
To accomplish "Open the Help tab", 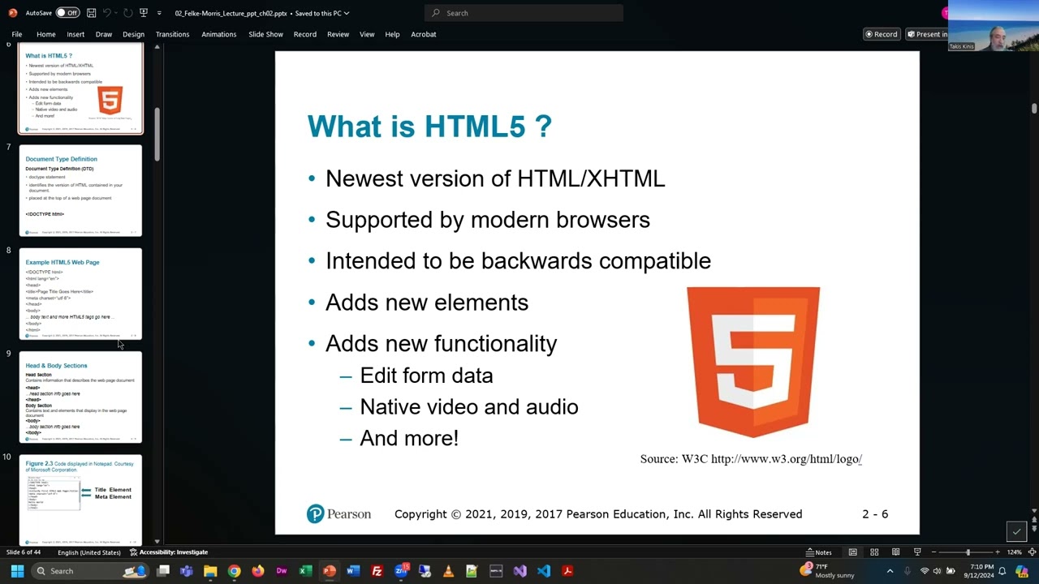I will tap(392, 34).
